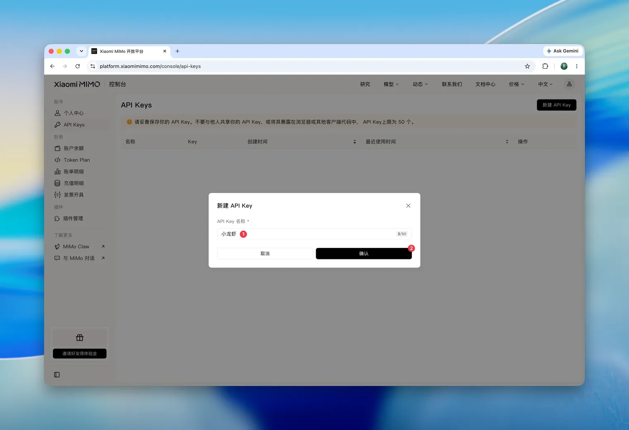
Task: Open the 中文 language dropdown
Action: 545,84
